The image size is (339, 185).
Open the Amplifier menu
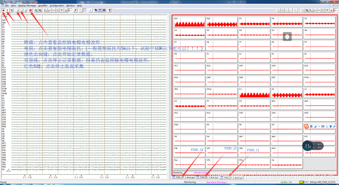(x=43, y=6)
